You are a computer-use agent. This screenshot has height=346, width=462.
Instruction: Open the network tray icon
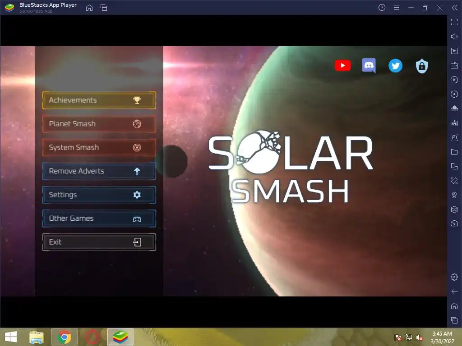[409, 337]
